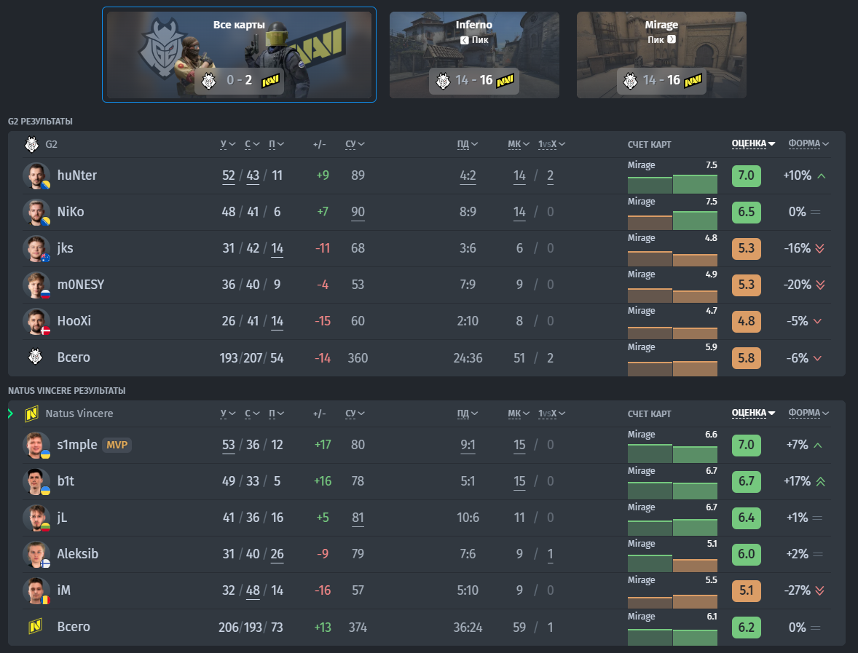Click b1t's double-up form arrow

point(821,481)
